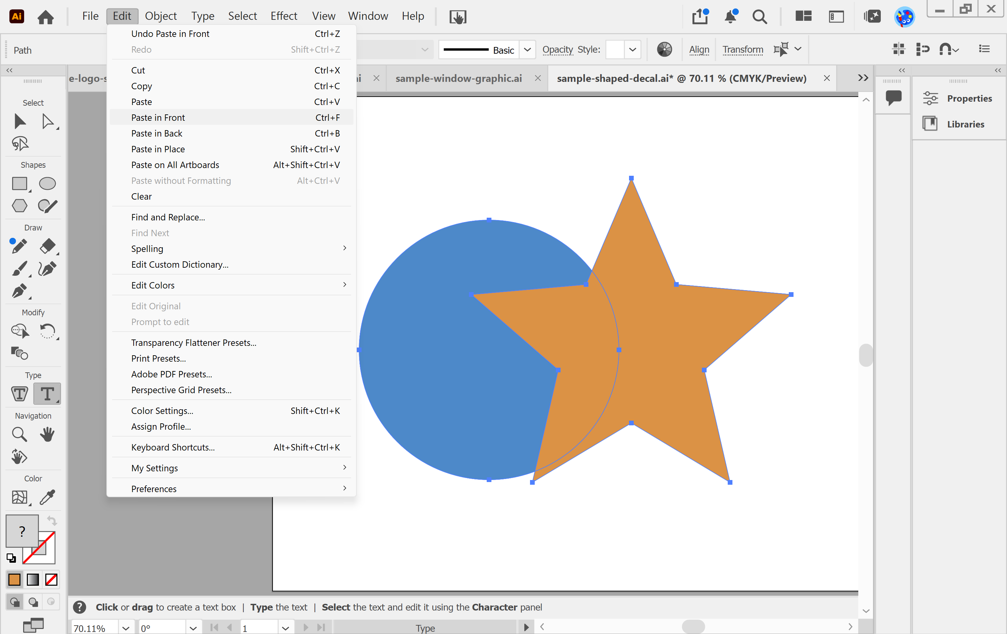
Task: Open the Comments panel icon
Action: click(893, 98)
